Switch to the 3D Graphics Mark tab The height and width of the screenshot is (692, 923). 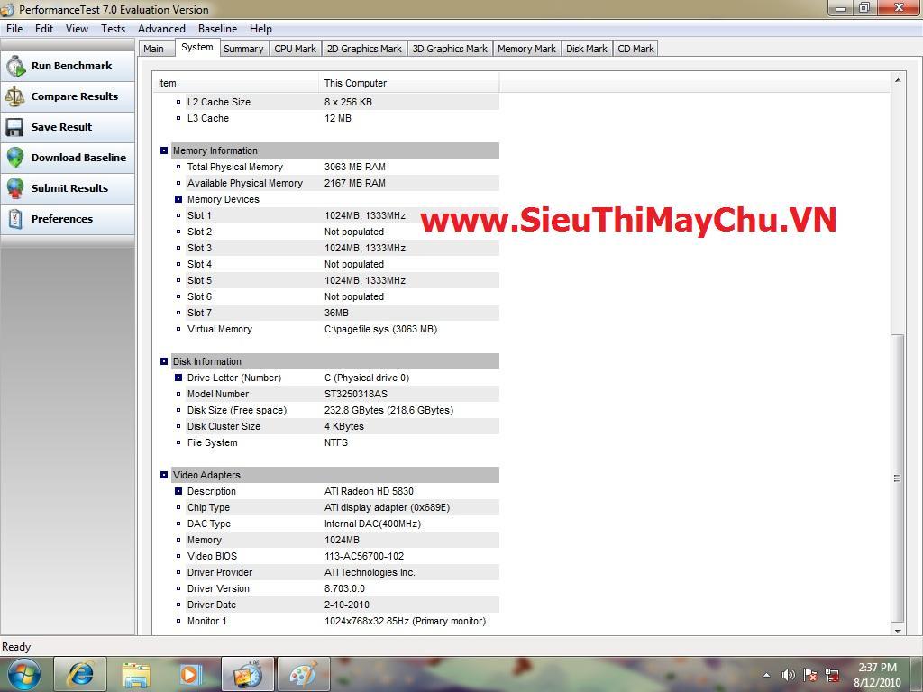[451, 49]
